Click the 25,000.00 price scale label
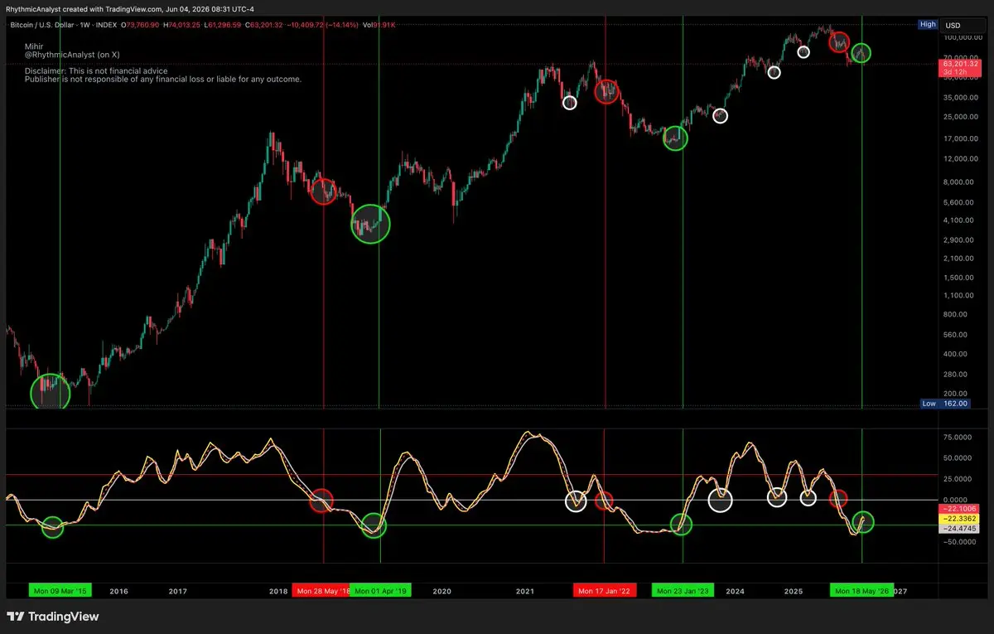 [x=961, y=117]
